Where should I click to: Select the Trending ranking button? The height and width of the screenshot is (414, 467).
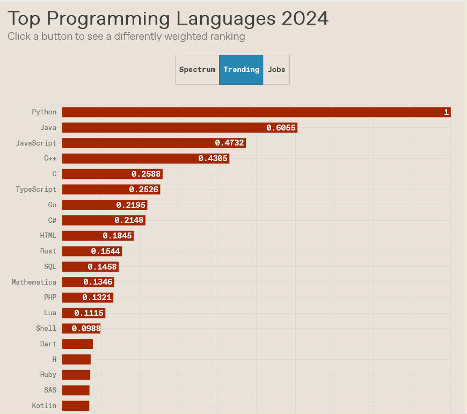pos(241,70)
